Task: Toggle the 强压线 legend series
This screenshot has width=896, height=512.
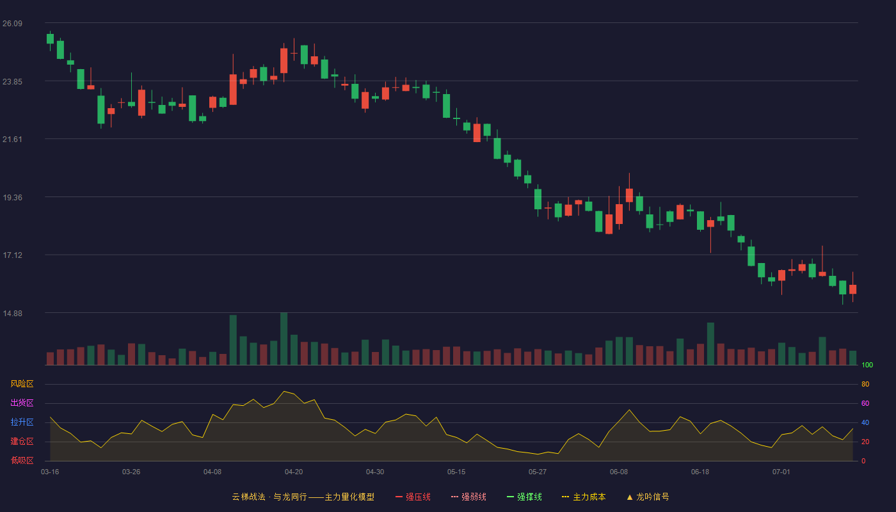Action: [x=413, y=497]
